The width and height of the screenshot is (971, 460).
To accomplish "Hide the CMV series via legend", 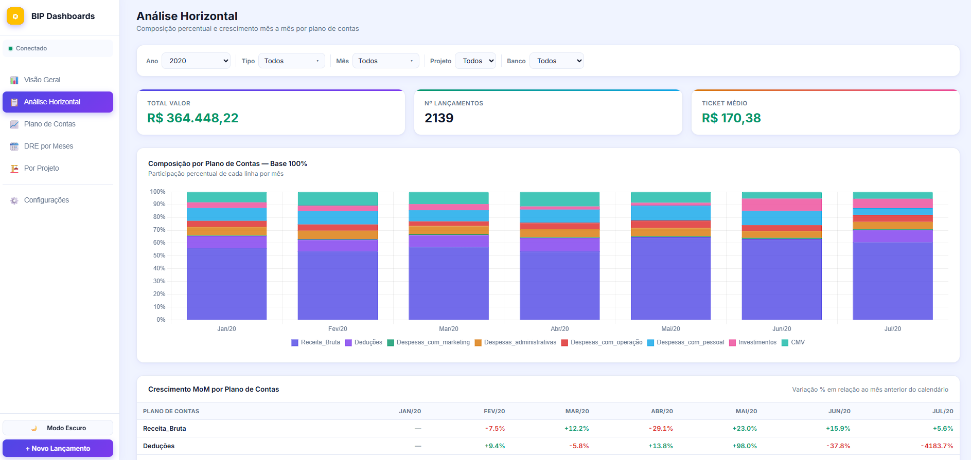I will point(793,342).
